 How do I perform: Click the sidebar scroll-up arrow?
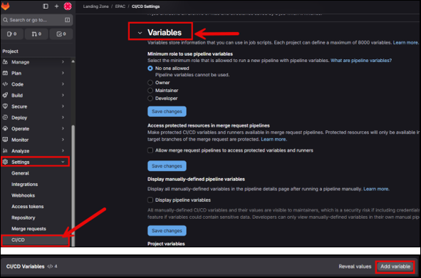(x=73, y=61)
